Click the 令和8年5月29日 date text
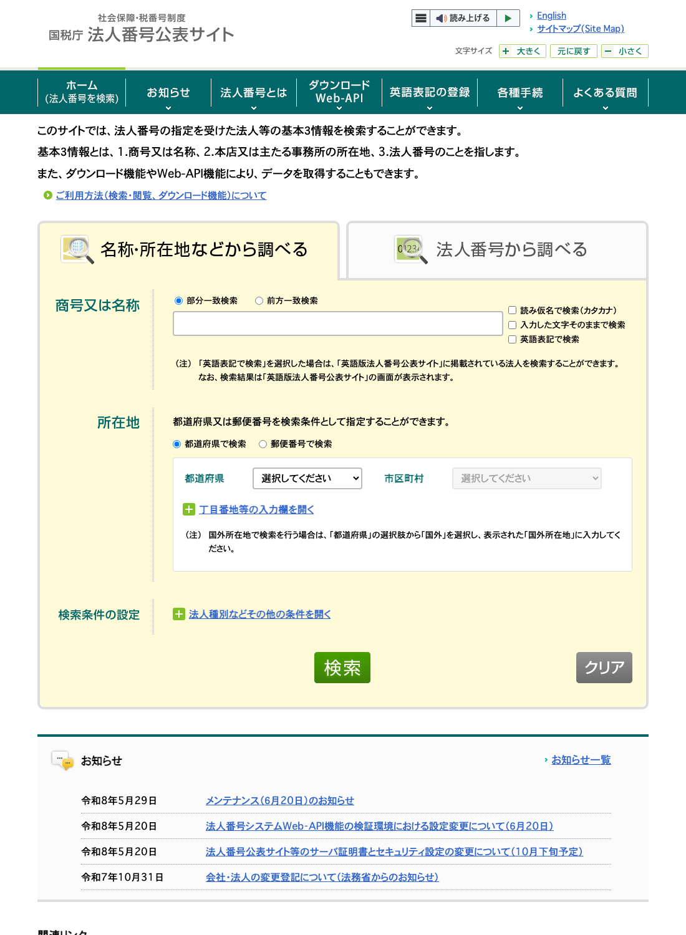The height and width of the screenshot is (935, 686). click(119, 801)
